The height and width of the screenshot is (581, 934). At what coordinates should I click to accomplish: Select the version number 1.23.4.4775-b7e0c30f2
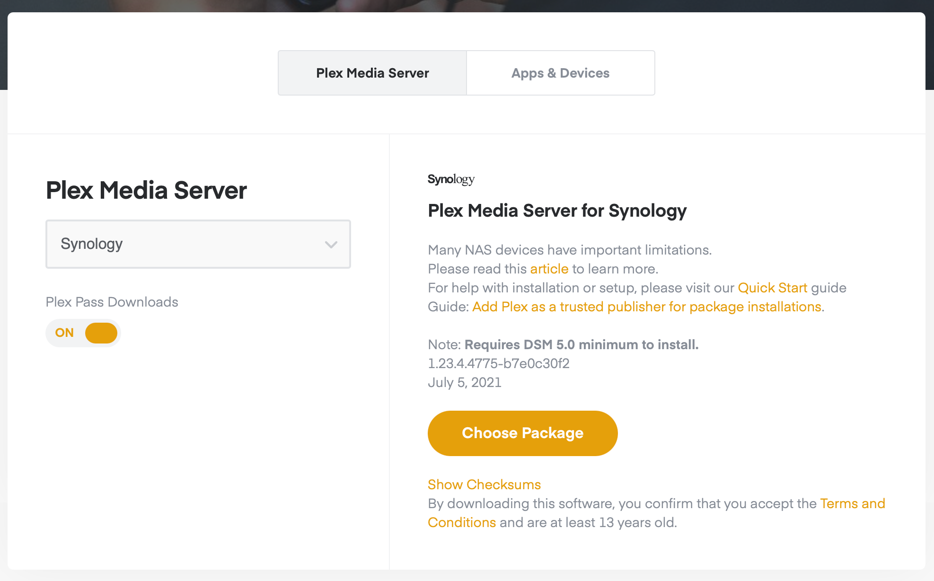(499, 363)
